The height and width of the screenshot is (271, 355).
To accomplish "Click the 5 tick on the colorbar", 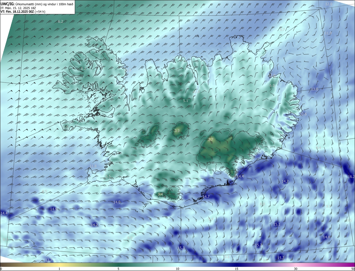I will tap(118, 269).
